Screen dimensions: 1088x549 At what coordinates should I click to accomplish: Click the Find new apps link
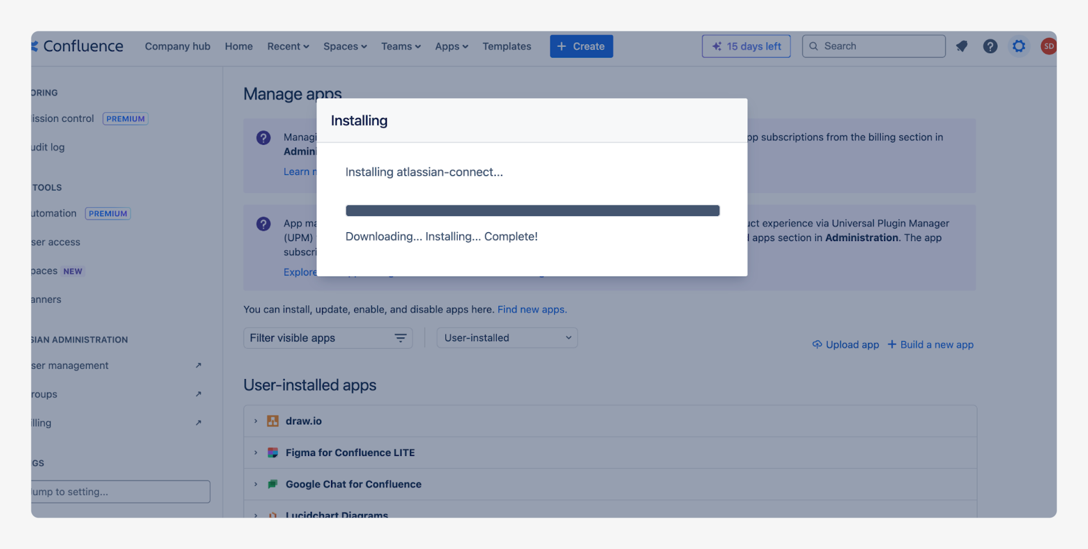tap(532, 309)
